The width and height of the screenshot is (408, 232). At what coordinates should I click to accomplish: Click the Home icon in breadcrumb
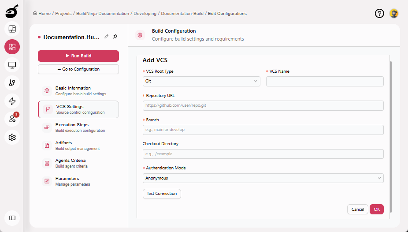click(35, 13)
